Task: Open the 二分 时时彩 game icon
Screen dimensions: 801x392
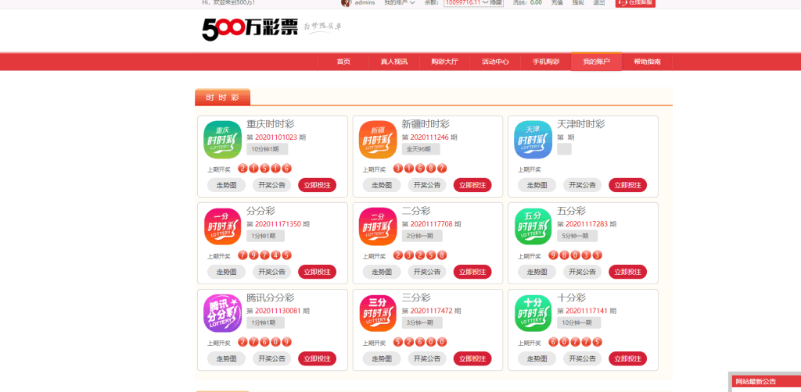Action: tap(378, 226)
